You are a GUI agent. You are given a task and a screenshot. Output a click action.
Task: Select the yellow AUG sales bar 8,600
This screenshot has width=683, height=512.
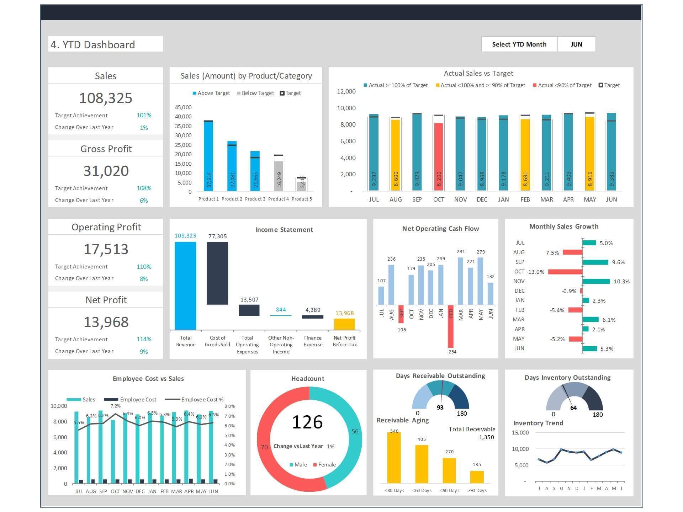(x=395, y=155)
